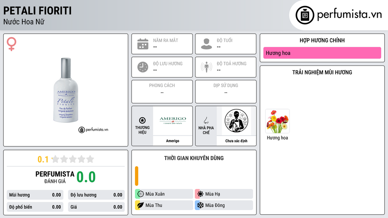
Task: Click the clock icon for Độ lưu hương
Action: click(x=143, y=67)
